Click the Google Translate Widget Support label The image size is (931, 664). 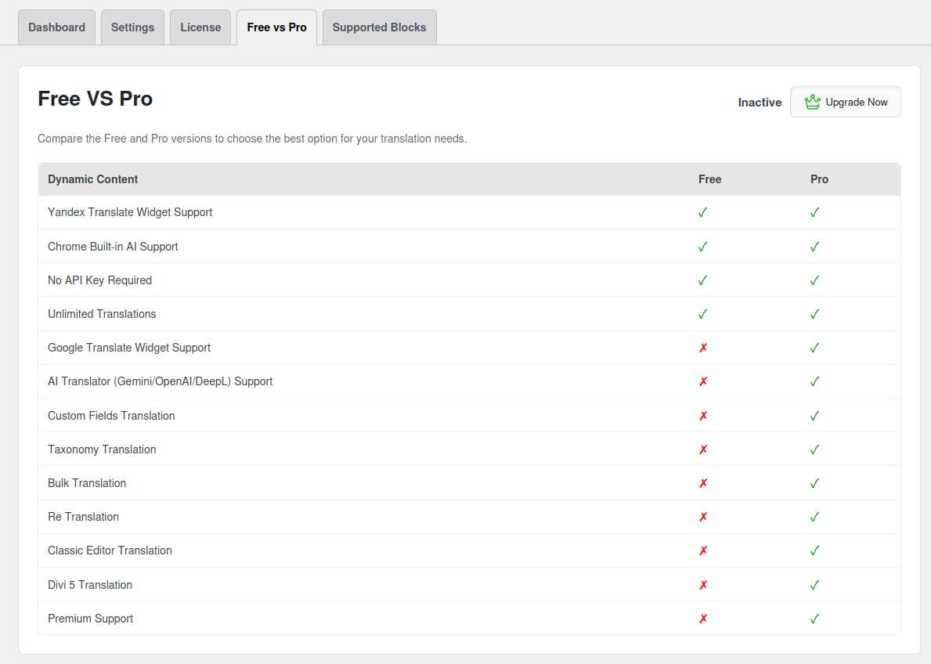129,348
